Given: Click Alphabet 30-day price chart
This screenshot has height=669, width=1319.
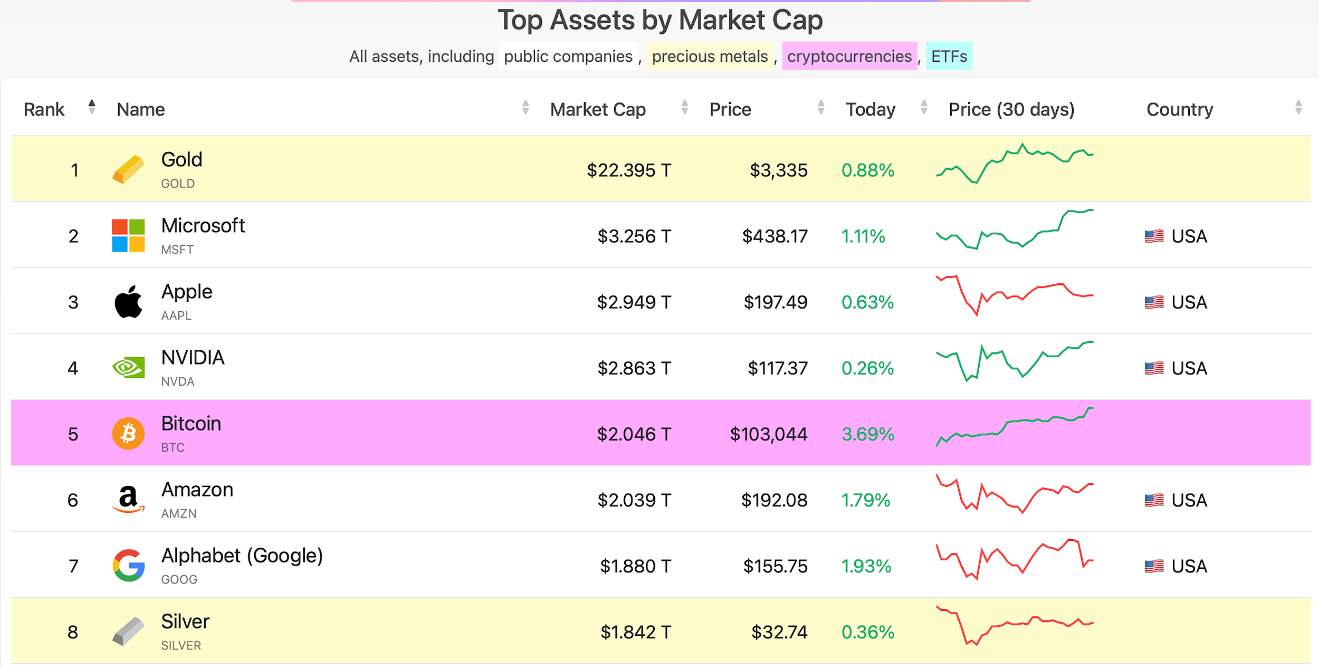Looking at the screenshot, I should coord(1015,560).
